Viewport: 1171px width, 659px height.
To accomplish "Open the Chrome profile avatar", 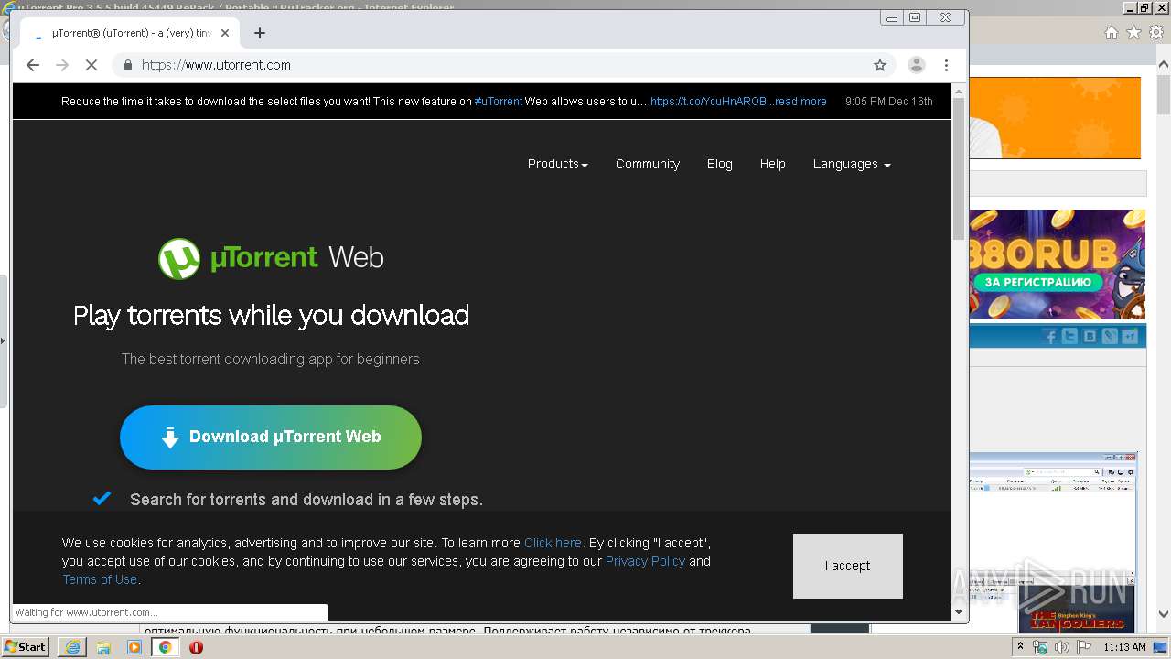I will pos(916,65).
